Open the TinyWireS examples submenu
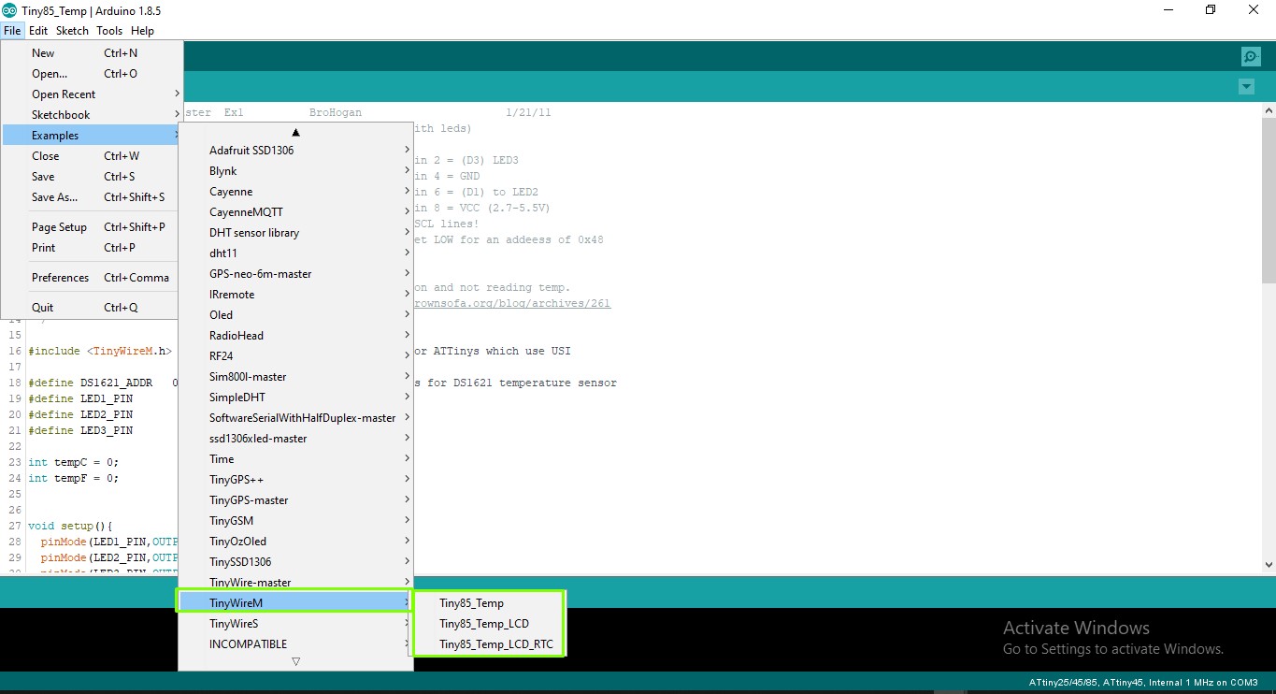The height and width of the screenshot is (694, 1276). pos(295,624)
